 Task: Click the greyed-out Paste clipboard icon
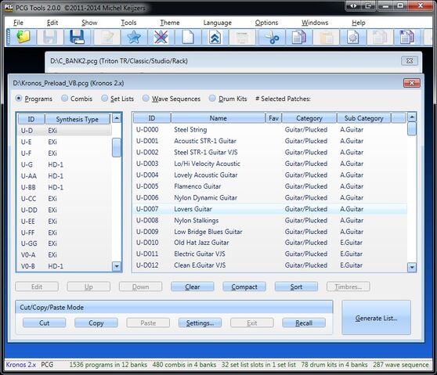[x=326, y=37]
